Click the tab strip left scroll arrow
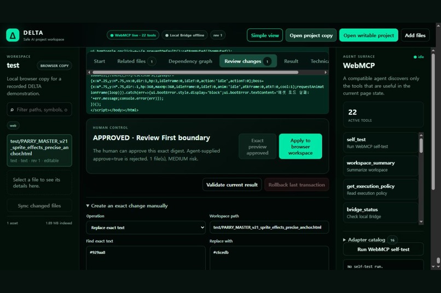The width and height of the screenshot is (441, 293). (89, 73)
